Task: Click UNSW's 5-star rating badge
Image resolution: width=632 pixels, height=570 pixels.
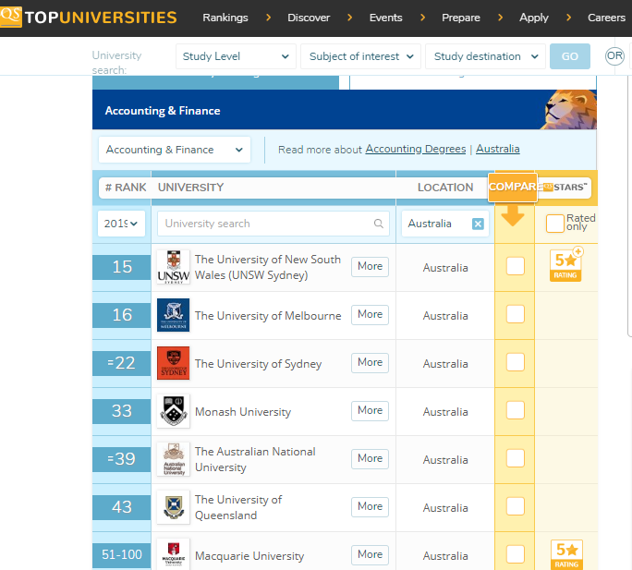Action: (x=565, y=265)
